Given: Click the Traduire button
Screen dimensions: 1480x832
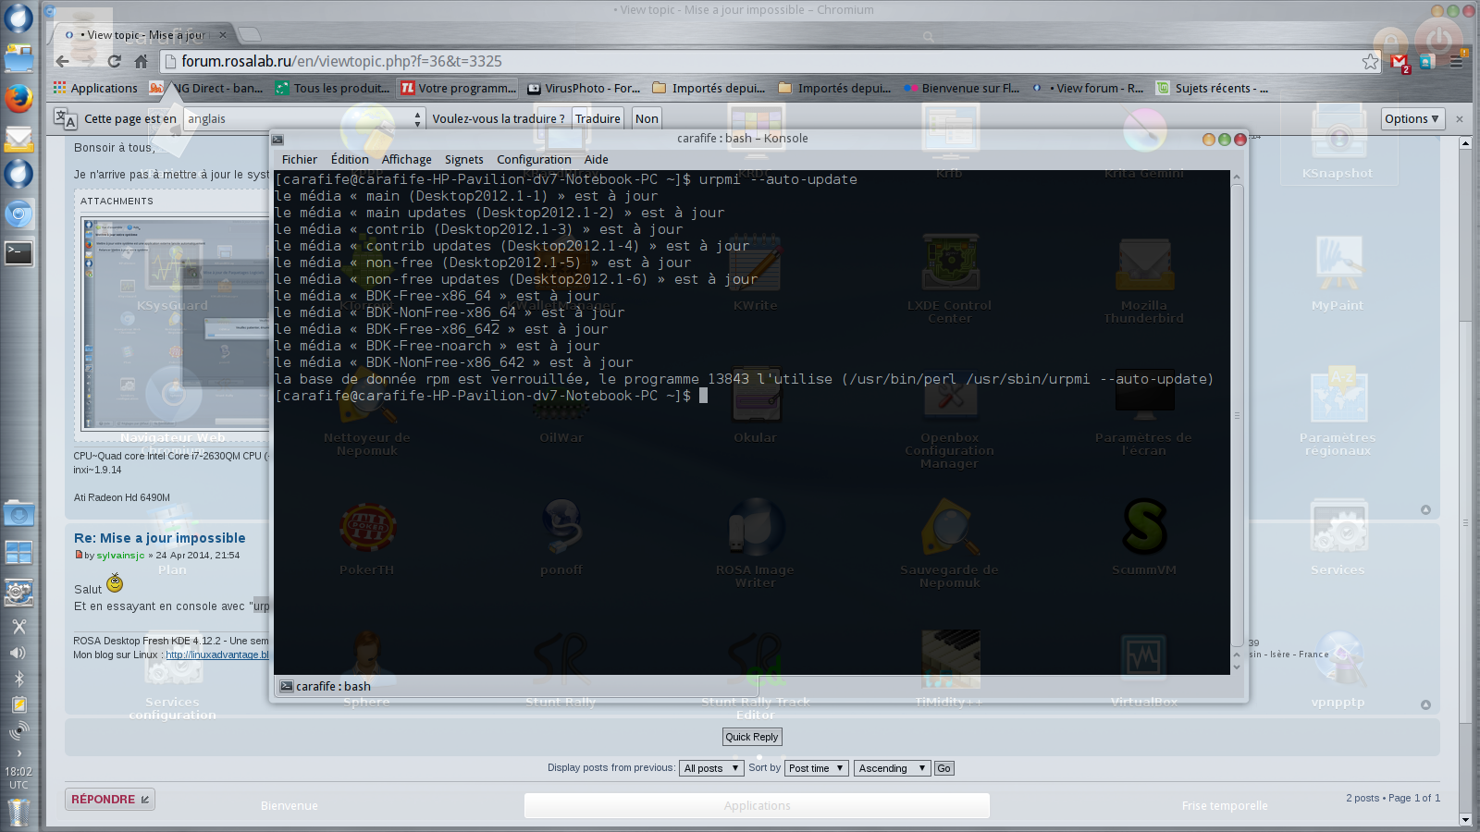Looking at the screenshot, I should coord(598,118).
